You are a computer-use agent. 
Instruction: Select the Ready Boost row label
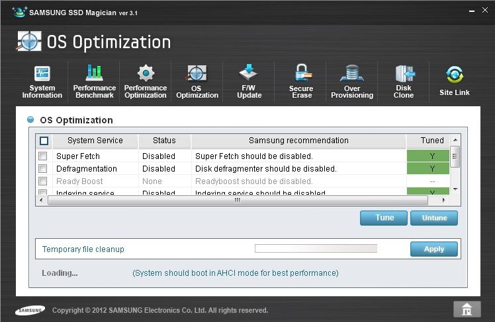(x=79, y=181)
